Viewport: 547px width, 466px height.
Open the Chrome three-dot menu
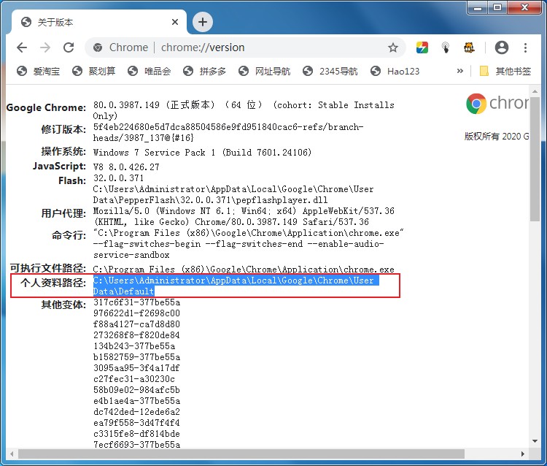pyautogui.click(x=525, y=47)
